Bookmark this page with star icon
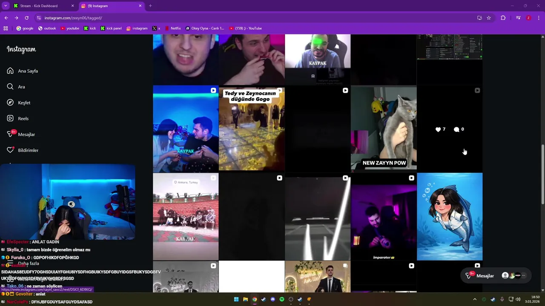This screenshot has width=545, height=306. pos(489,18)
